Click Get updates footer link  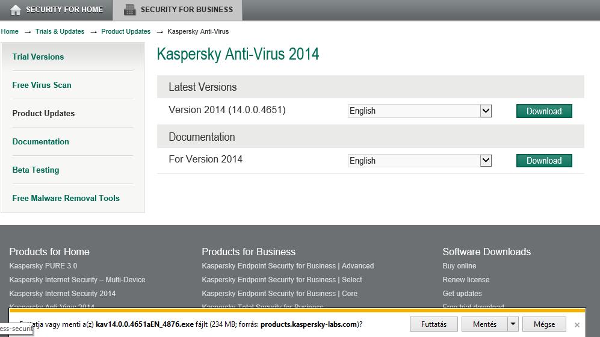tap(462, 294)
